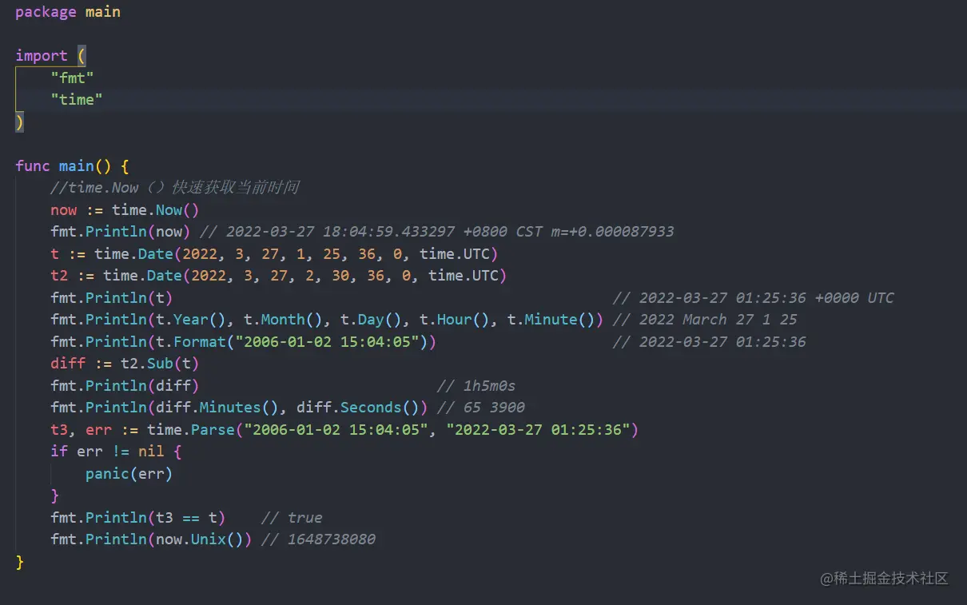Viewport: 967px width, 605px height.
Task: Click comment '// 2022-03-27 18:04:59.433297 +0800 CST'
Action: (x=437, y=231)
